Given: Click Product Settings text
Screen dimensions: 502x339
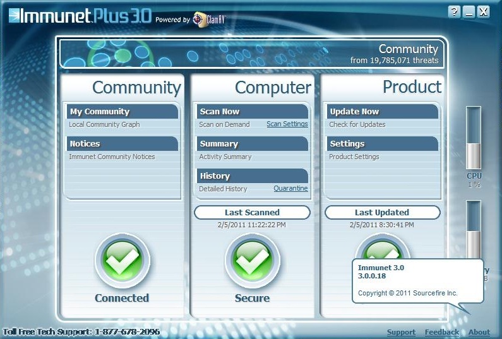Looking at the screenshot, I should point(354,157).
